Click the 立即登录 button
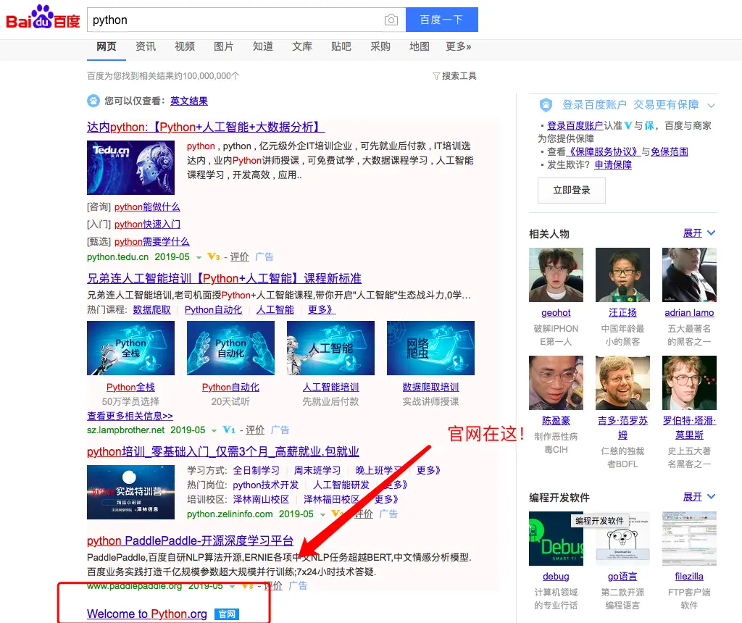The width and height of the screenshot is (742, 623). click(x=572, y=191)
